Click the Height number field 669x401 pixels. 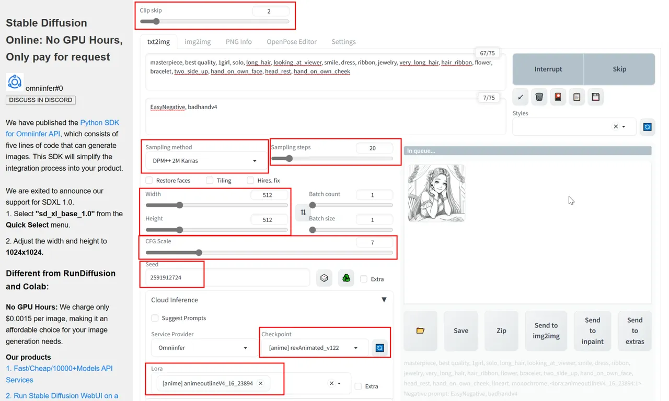point(269,220)
